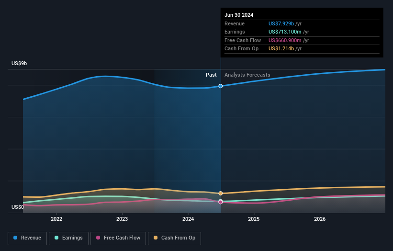
Task: Click the blue Revenue data point marker
Action: [x=221, y=86]
